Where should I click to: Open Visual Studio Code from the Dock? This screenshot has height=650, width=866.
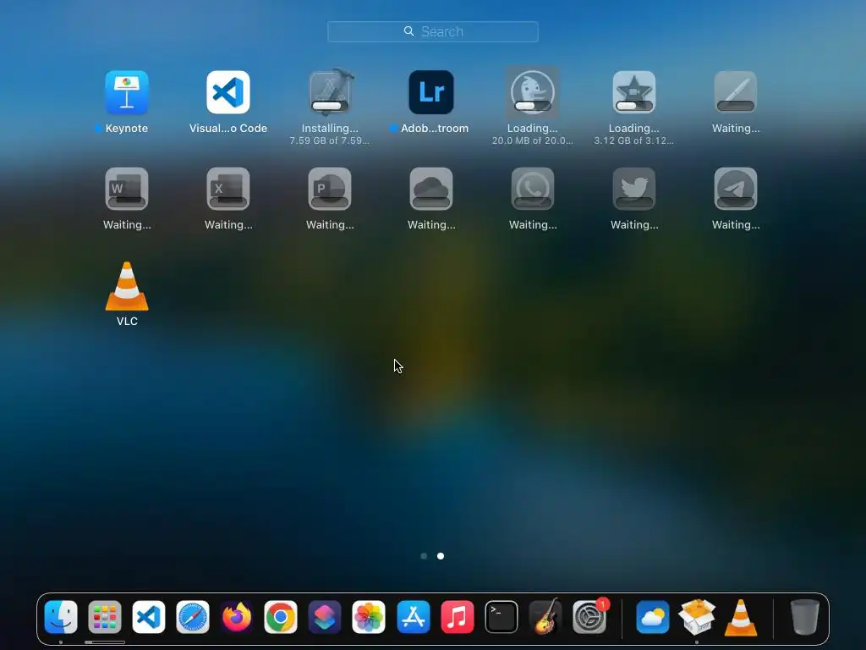[149, 617]
